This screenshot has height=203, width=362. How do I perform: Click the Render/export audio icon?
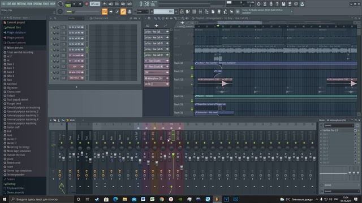(x=290, y=4)
